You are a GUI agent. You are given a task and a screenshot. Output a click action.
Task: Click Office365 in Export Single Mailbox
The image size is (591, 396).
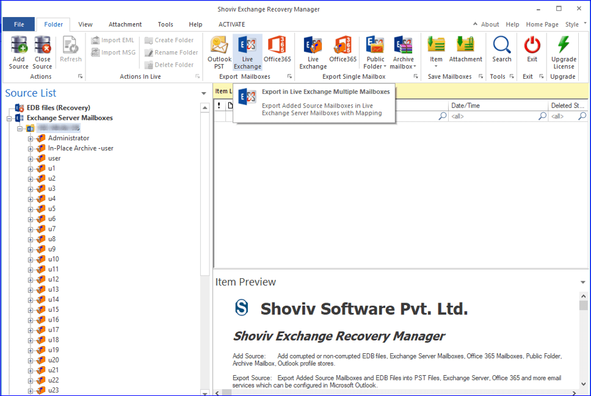tap(343, 49)
